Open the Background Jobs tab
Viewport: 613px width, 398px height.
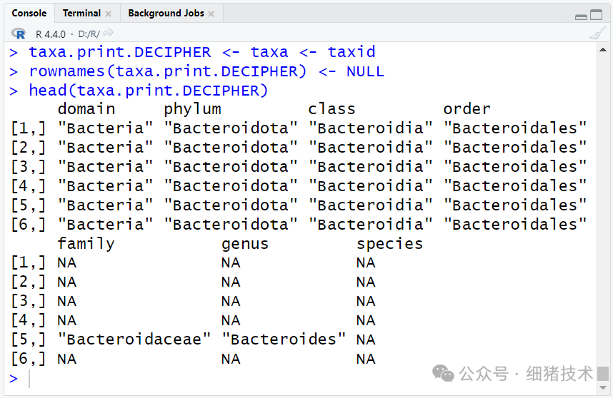tap(166, 14)
